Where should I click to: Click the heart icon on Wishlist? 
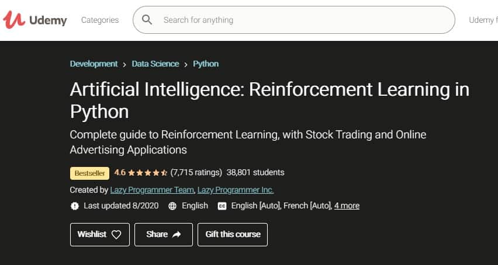coord(116,235)
